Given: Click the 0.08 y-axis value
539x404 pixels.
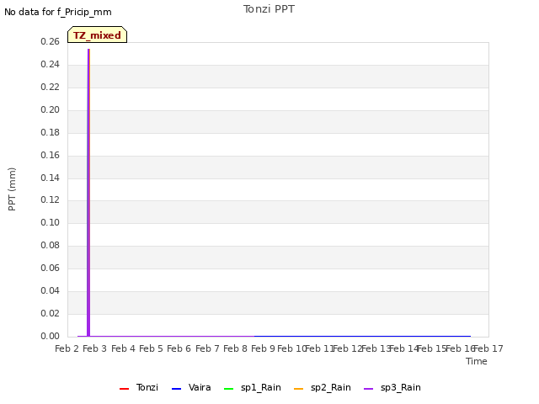Looking at the screenshot, I should (51, 245).
